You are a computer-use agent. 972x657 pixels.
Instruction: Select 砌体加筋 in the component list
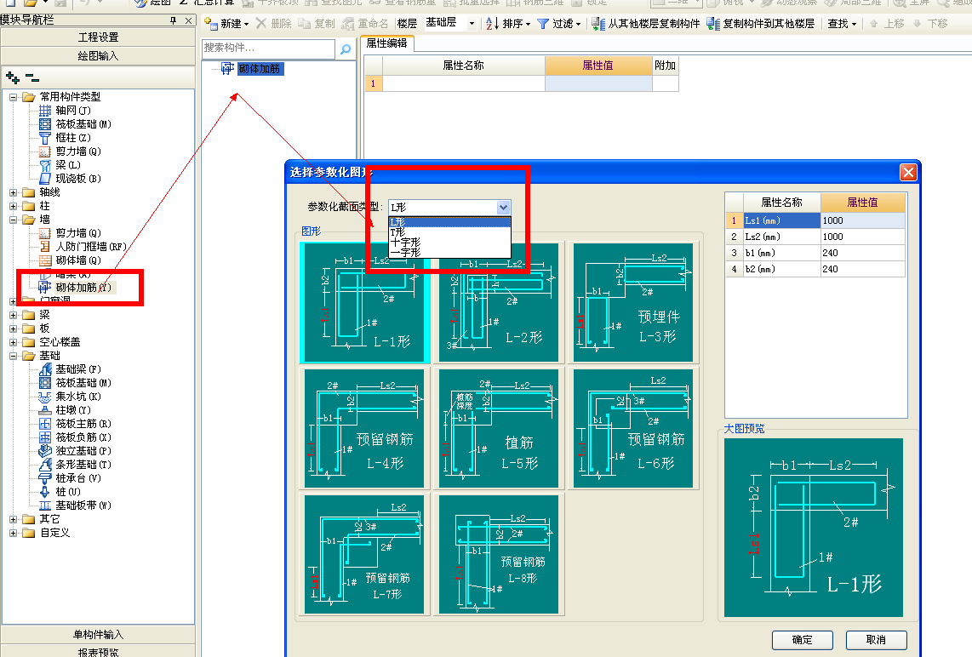(x=260, y=69)
